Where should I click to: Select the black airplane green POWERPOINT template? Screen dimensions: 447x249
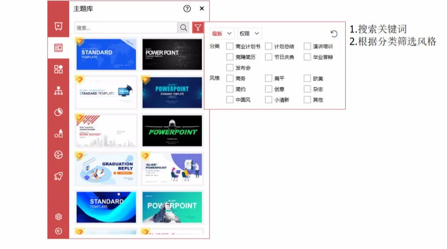coord(172,130)
